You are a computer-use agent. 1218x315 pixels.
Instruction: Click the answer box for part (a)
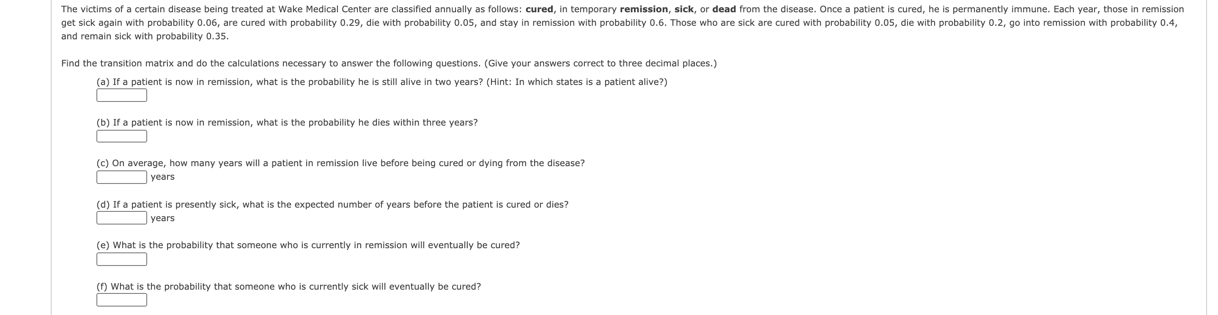pos(121,96)
